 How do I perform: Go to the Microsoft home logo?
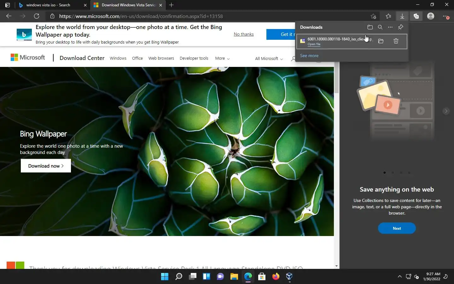click(28, 57)
